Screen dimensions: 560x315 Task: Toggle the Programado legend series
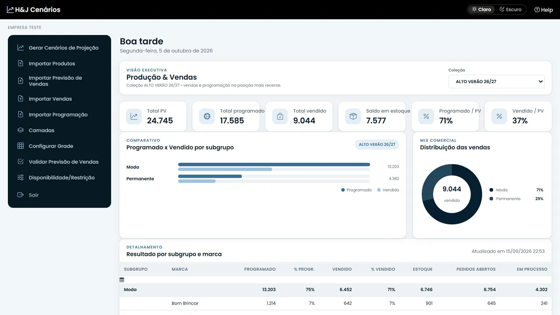click(x=356, y=190)
